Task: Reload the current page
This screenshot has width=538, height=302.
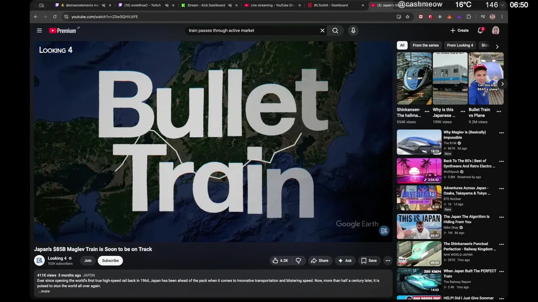Action: click(x=55, y=17)
